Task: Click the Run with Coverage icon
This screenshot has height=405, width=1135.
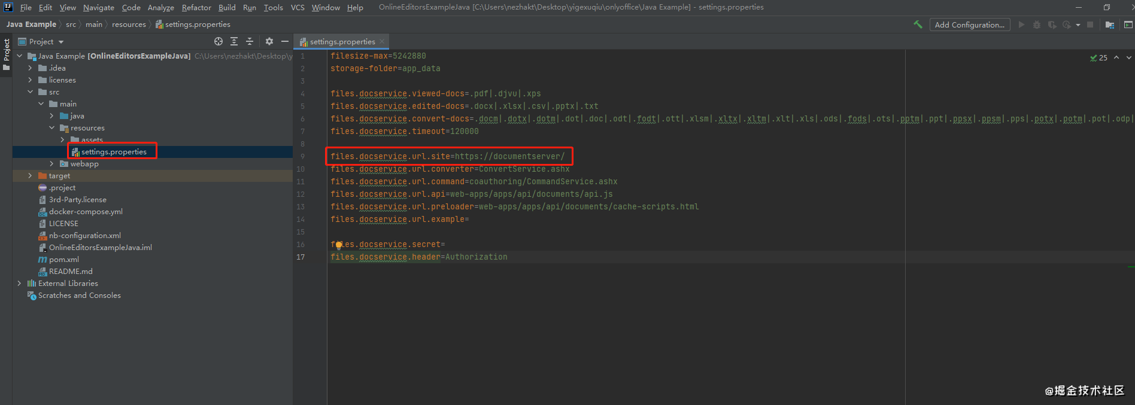Action: point(1052,25)
